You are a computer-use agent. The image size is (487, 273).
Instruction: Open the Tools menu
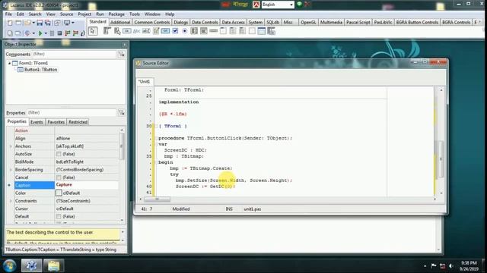click(x=135, y=14)
